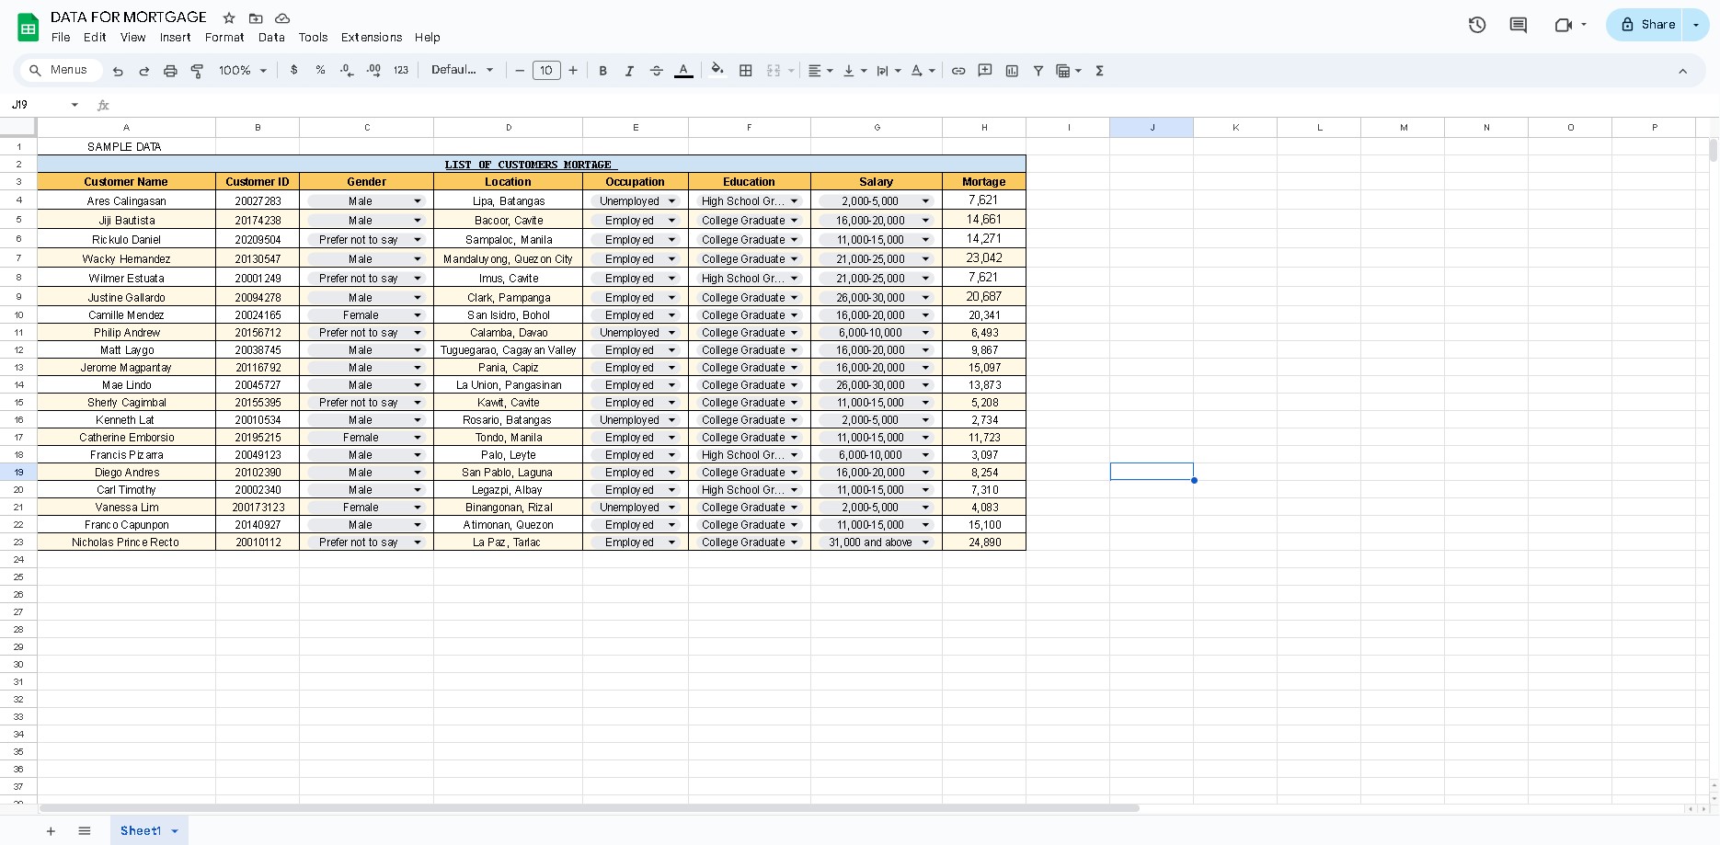Collapse the toolbar with the chevron
The image size is (1720, 845).
pyautogui.click(x=1683, y=71)
